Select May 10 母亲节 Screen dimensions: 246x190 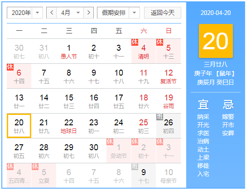(x=169, y=176)
